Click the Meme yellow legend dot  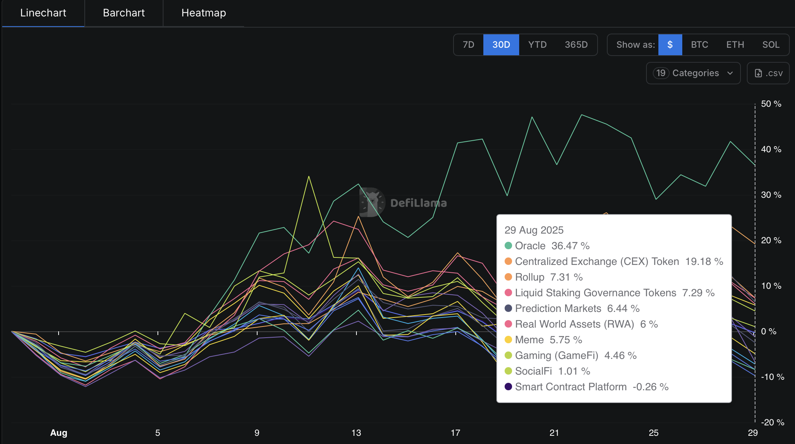pyautogui.click(x=508, y=340)
